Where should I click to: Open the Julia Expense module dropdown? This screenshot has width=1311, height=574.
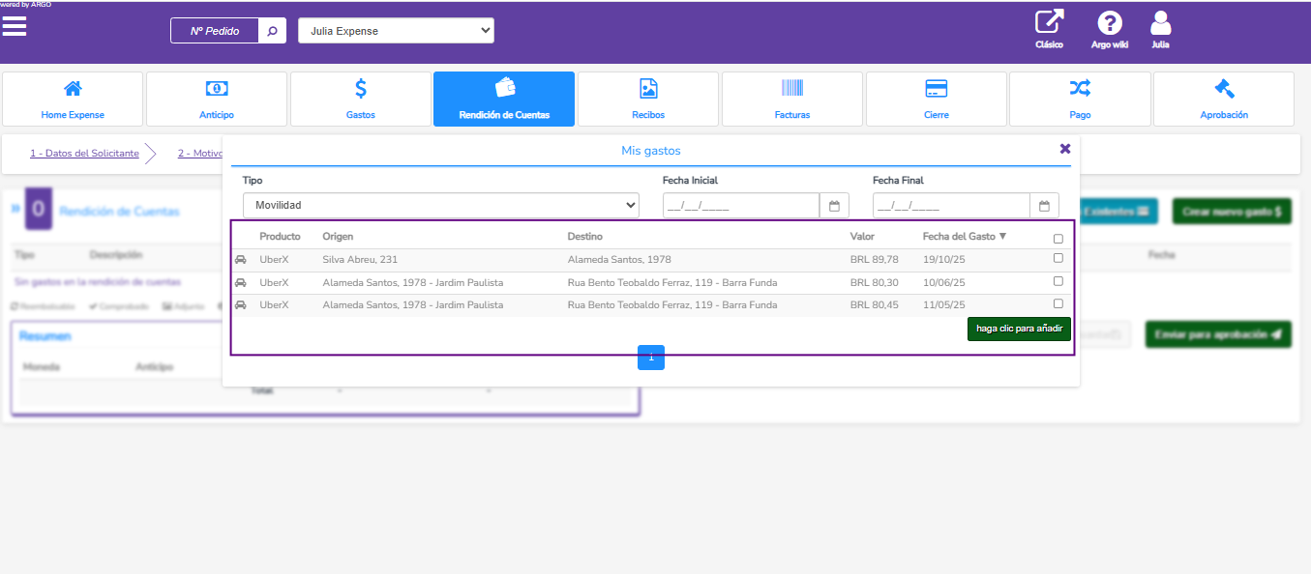(x=396, y=31)
